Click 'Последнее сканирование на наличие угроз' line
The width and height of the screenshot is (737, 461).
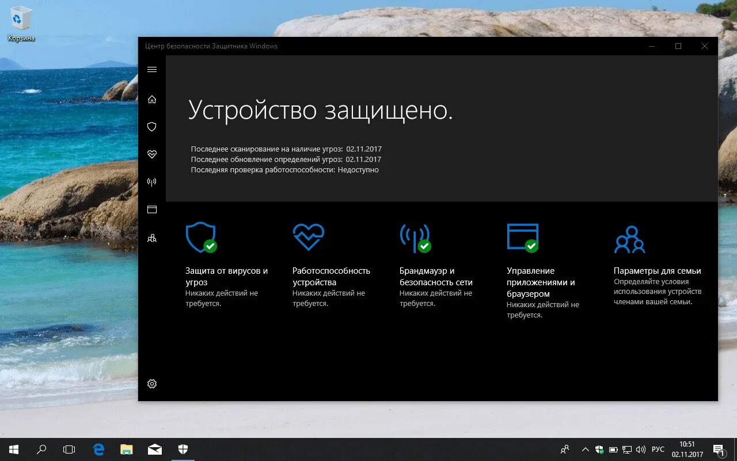tap(286, 149)
